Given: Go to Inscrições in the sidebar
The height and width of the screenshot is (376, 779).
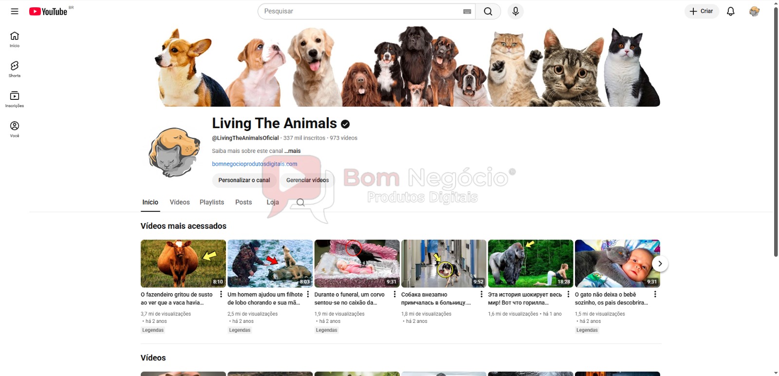Looking at the screenshot, I should 15,99.
